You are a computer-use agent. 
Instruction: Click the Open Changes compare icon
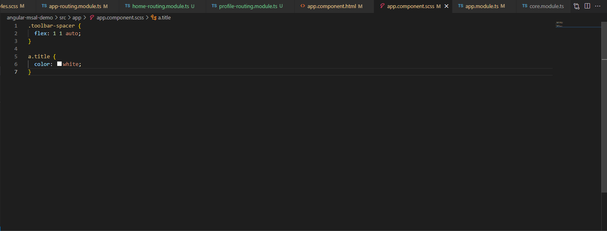[577, 6]
